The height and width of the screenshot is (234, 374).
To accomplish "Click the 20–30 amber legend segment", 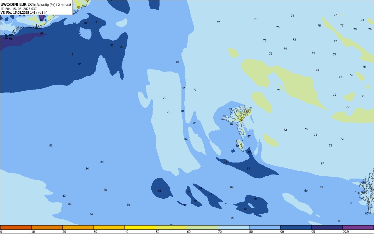I will click(78, 227).
